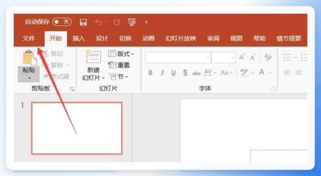Open the 字体 font dialog launcher

coord(273,89)
